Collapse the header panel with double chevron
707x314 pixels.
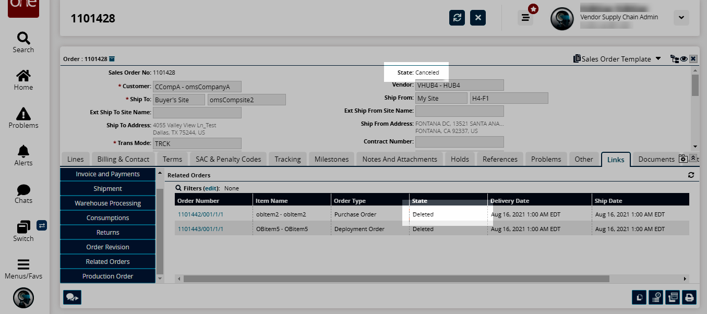[x=693, y=159]
